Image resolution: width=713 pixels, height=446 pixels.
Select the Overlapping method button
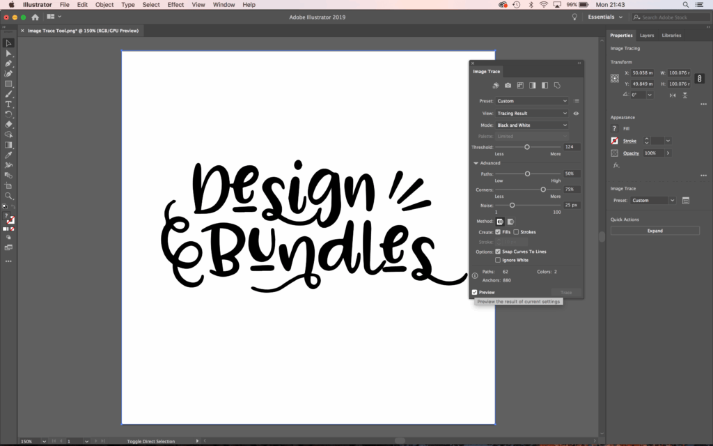510,222
